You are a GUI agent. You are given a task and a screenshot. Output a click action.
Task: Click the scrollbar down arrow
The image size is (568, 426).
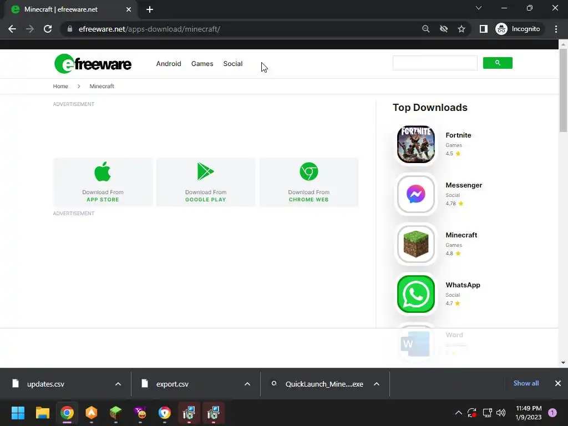pyautogui.click(x=563, y=362)
